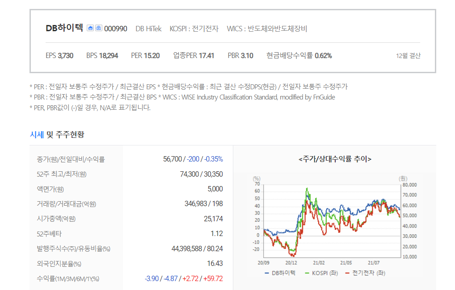Select the closing price 56,700 / -200 / -0.35% value
This screenshot has height=290, width=455.
coord(193,159)
